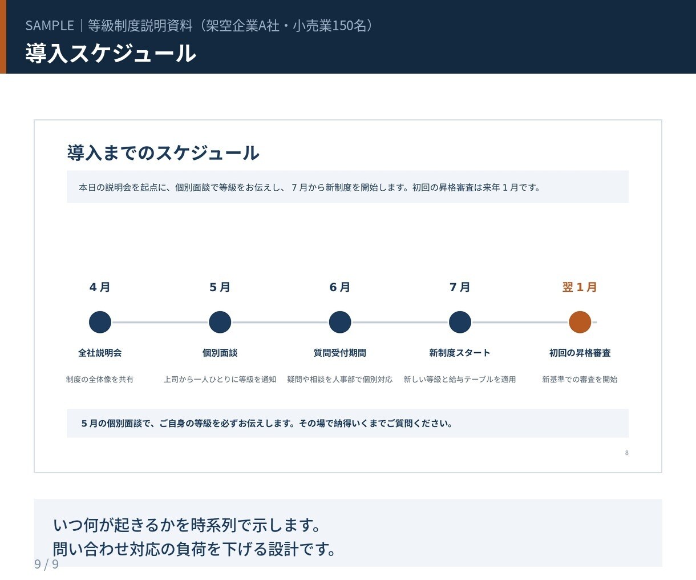The image size is (696, 580).
Task: Click the speaker note line いつ何が起きるかを時系列で示します
Action: tap(188, 525)
